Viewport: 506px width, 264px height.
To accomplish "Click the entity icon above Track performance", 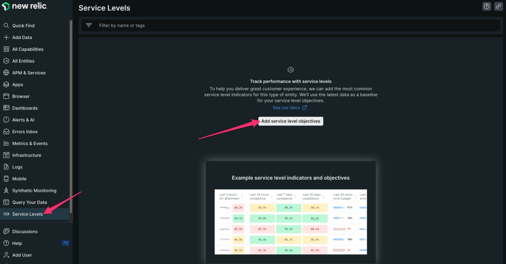I will pyautogui.click(x=291, y=70).
